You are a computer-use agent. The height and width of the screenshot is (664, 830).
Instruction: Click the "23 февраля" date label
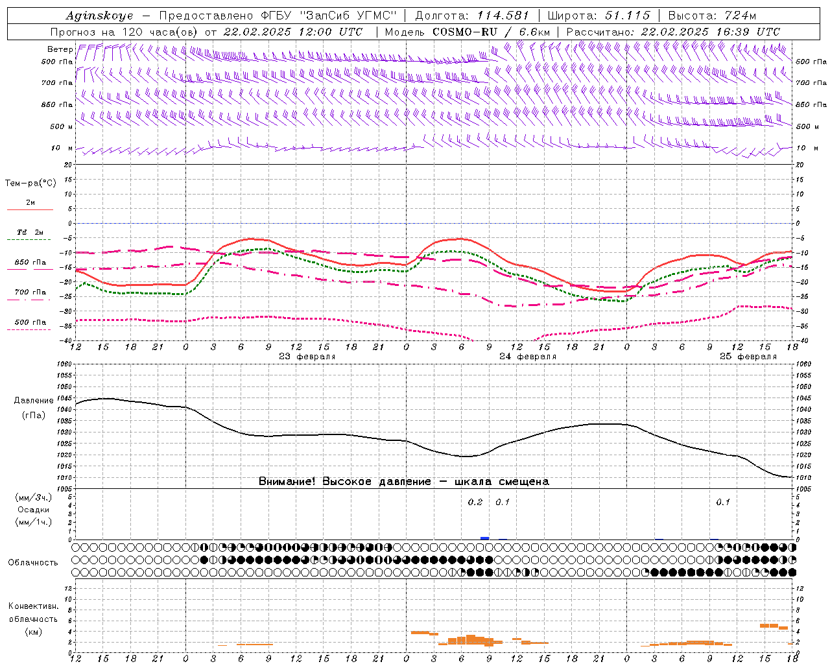307,357
